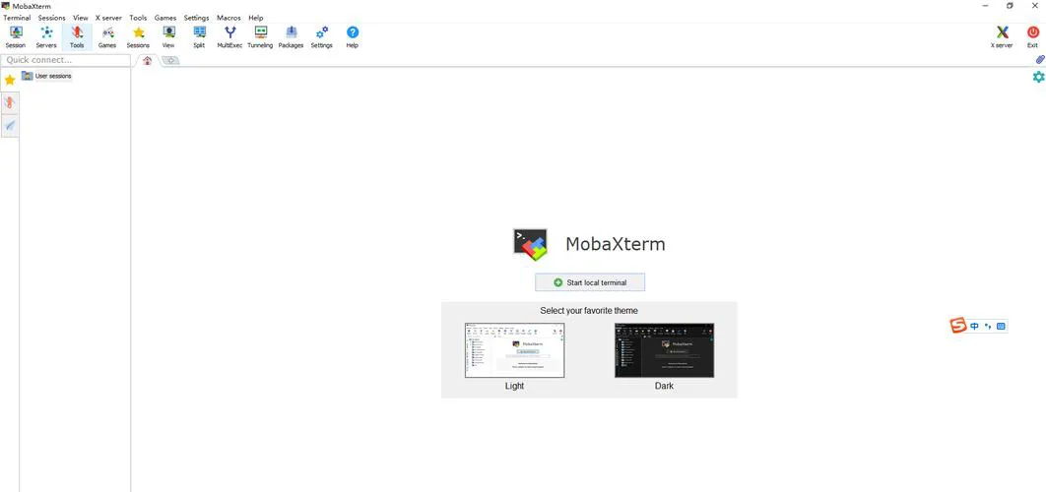The height and width of the screenshot is (492, 1046).
Task: Click the Sogou S input method icon
Action: tap(958, 326)
